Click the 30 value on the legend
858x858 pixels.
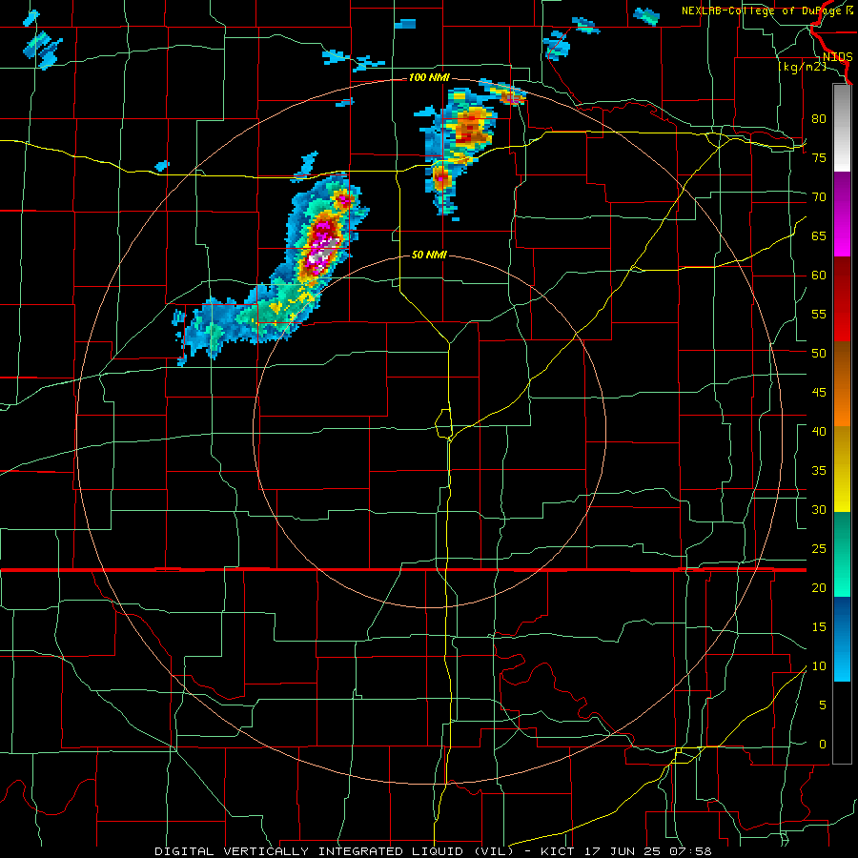coord(819,509)
